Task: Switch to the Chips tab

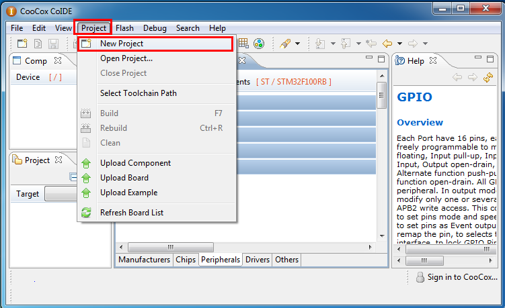Action: coord(186,260)
